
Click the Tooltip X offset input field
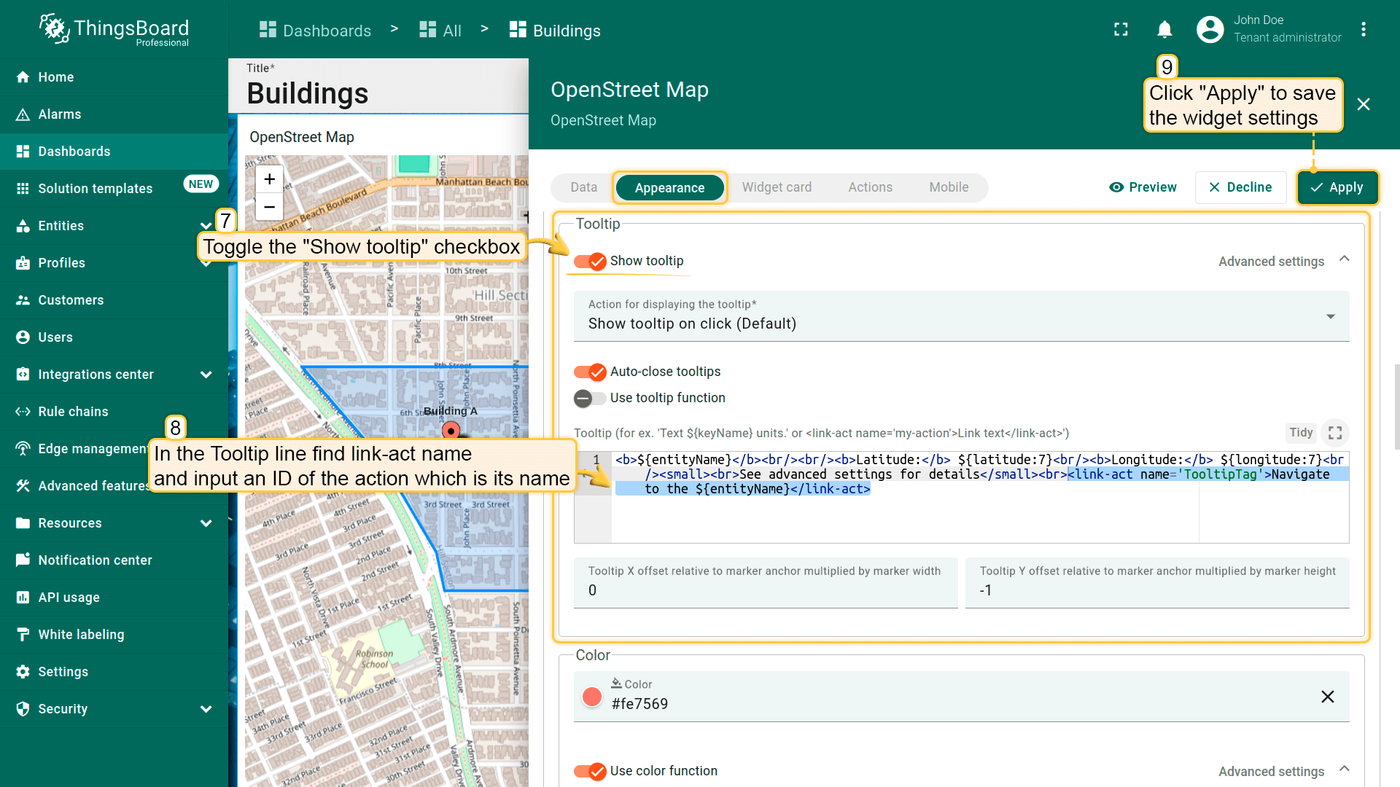(765, 590)
